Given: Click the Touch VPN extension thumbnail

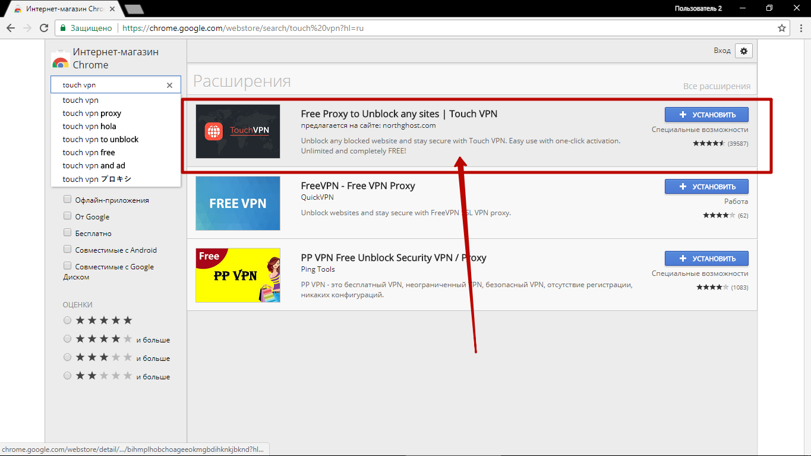Looking at the screenshot, I should click(x=238, y=131).
